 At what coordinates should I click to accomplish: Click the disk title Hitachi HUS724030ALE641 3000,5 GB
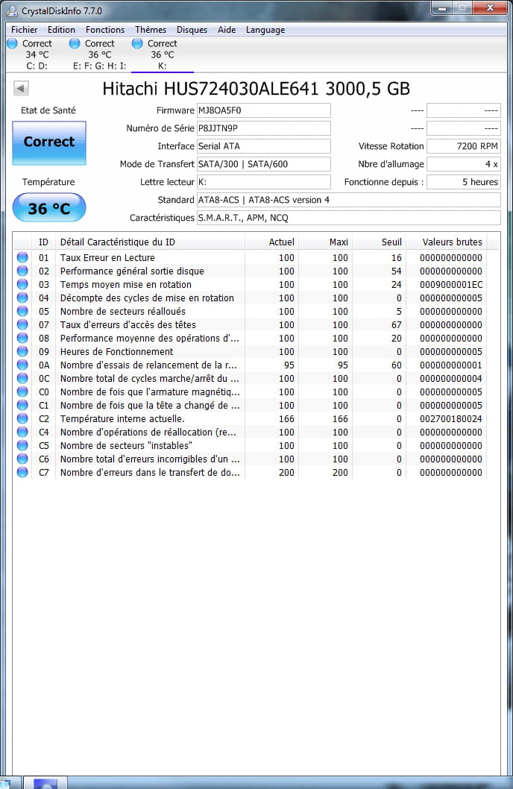[256, 89]
